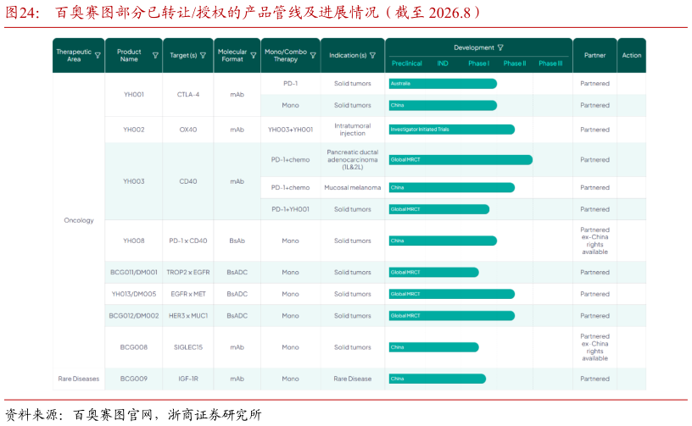692x426 pixels.
Task: Click the 'PD-1 x CD40' target cell
Action: click(x=188, y=241)
